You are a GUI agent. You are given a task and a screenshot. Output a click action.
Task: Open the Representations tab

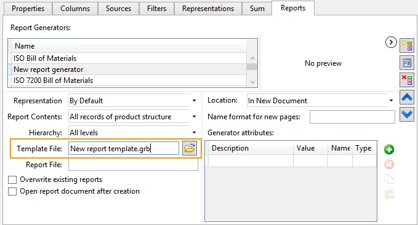pyautogui.click(x=208, y=9)
